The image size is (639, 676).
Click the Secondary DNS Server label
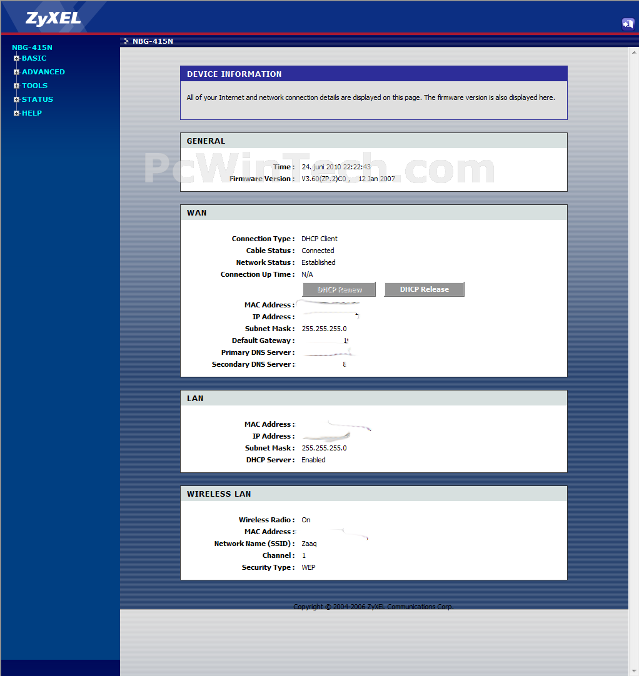pos(253,364)
